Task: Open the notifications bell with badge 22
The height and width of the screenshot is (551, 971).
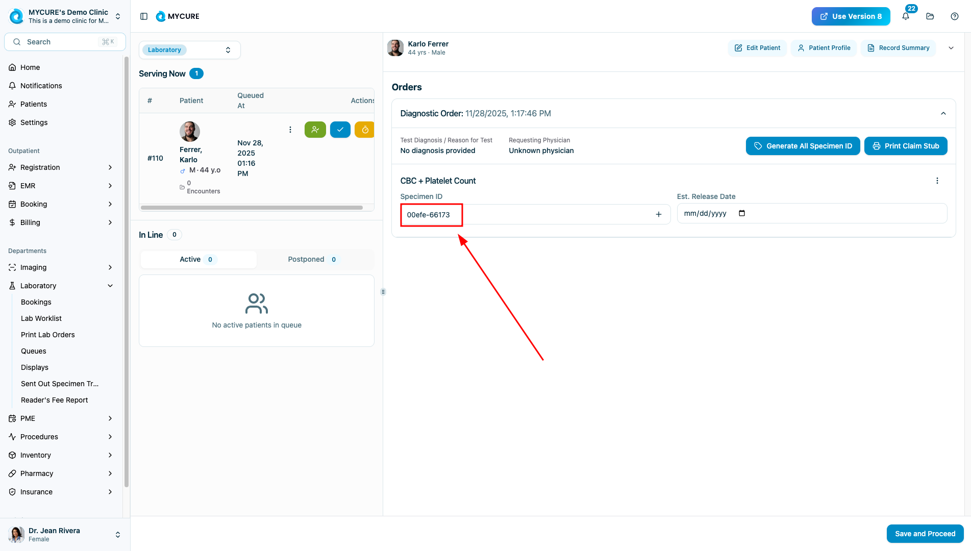Action: coord(906,16)
